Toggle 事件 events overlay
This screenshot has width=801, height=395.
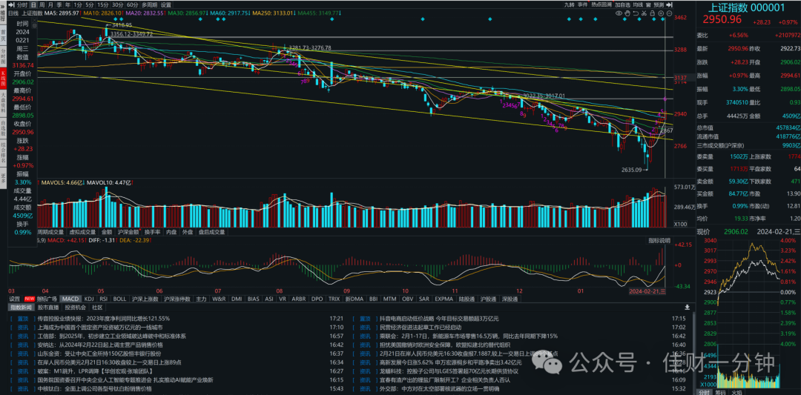click(x=583, y=4)
